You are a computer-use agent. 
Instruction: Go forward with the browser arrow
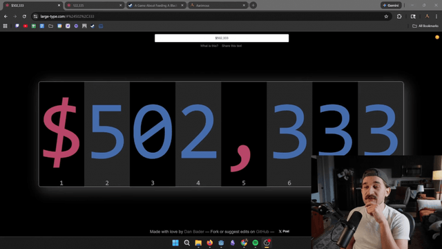pyautogui.click(x=15, y=17)
